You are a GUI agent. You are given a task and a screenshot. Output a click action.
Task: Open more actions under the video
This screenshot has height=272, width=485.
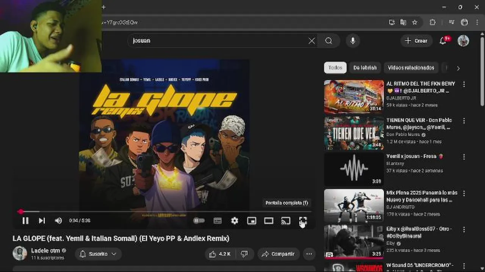click(309, 254)
